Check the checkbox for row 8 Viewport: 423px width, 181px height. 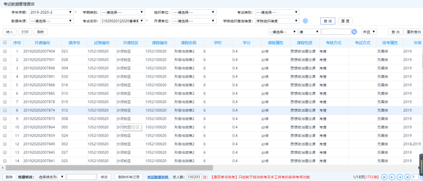5,110
